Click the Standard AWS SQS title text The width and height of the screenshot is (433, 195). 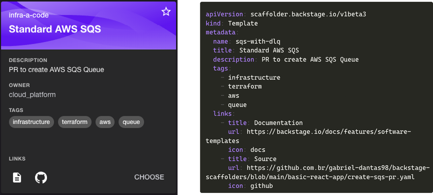pos(55,29)
